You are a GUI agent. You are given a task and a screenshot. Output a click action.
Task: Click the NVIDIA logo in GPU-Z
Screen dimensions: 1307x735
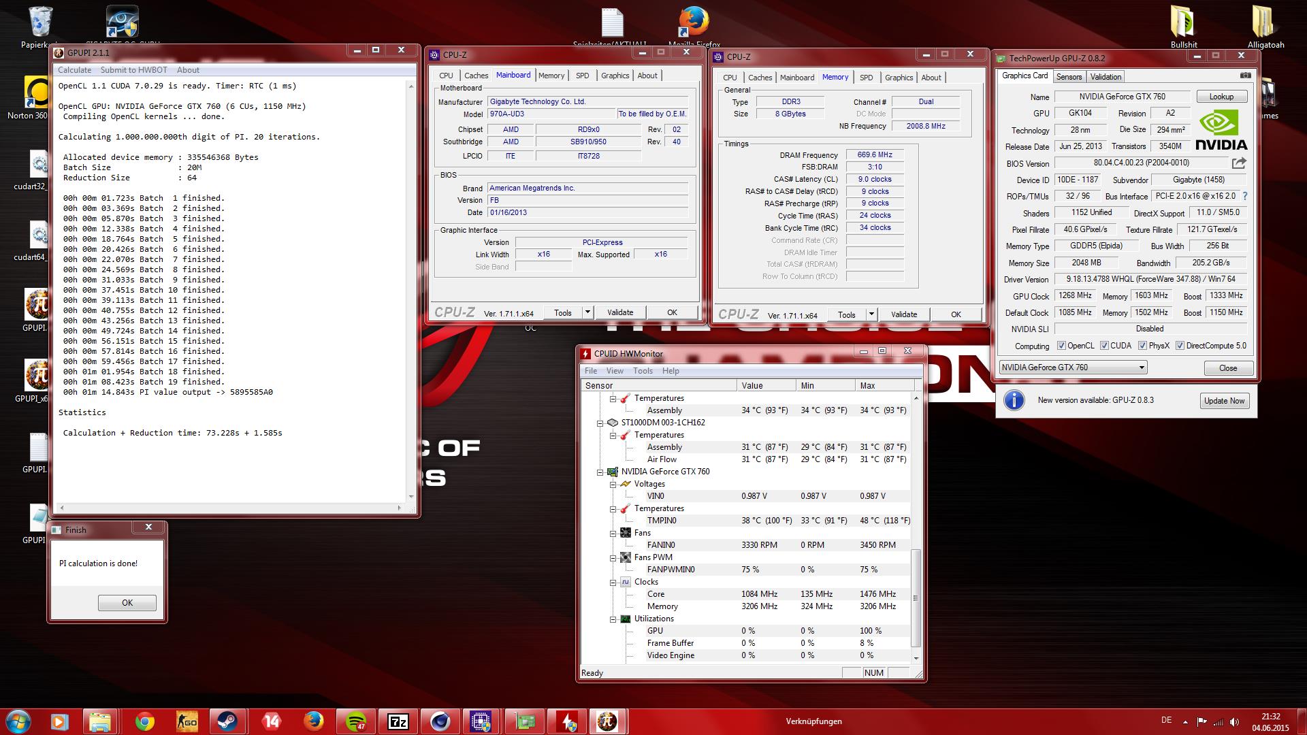pos(1221,130)
